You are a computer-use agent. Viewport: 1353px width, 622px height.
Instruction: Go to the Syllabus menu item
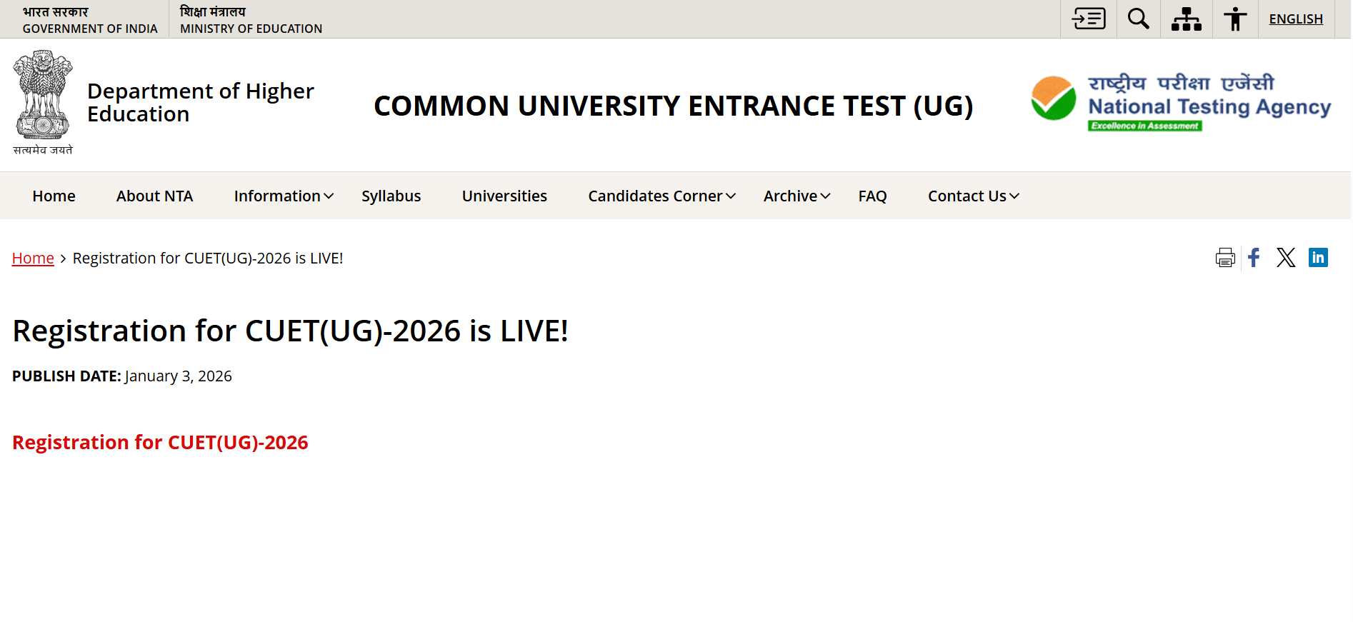[391, 196]
